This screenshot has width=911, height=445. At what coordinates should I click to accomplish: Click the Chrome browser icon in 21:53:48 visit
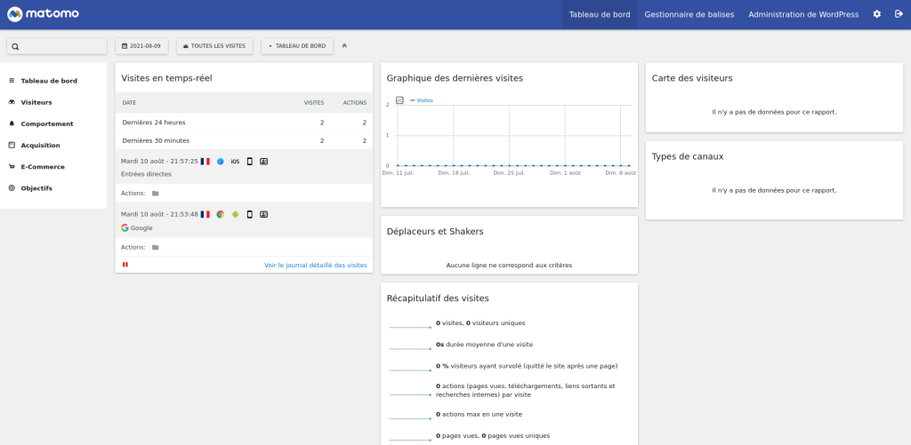[x=220, y=214]
